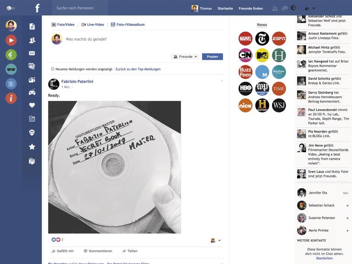The width and height of the screenshot is (352, 264).
Task: Toggle the switch at top-left corner
Action: pos(11,8)
